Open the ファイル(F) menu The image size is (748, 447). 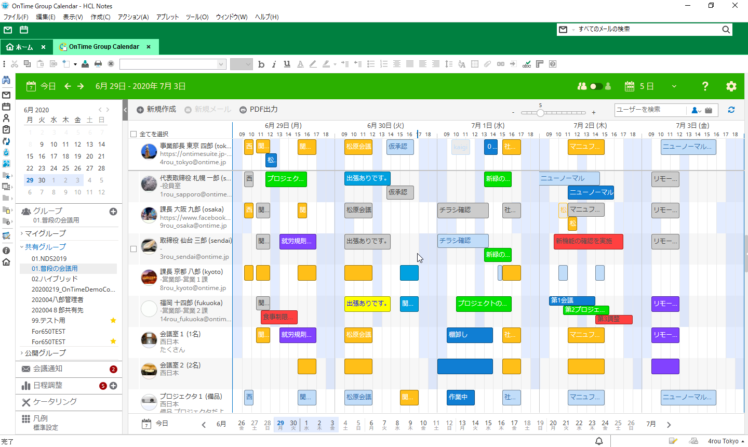pos(16,17)
